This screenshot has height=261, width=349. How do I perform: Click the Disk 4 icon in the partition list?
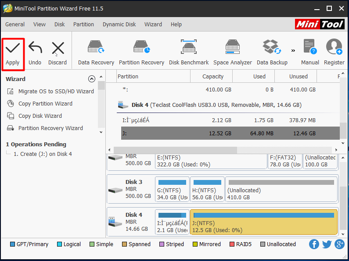[x=123, y=105]
